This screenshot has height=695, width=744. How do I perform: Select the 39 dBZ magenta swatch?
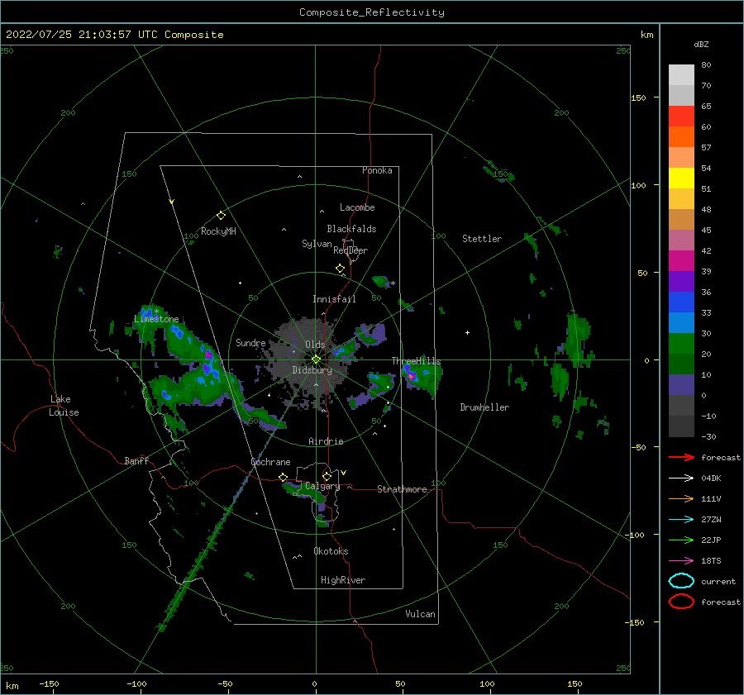pos(681,260)
